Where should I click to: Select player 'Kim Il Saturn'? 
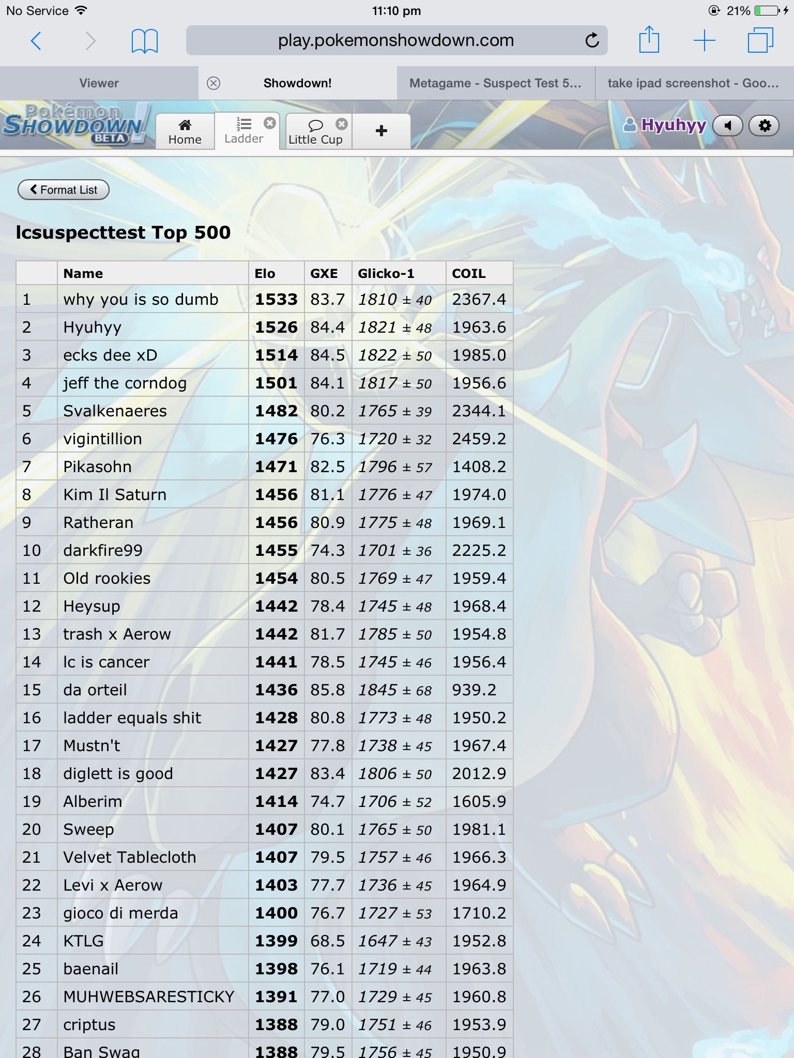[x=115, y=494]
